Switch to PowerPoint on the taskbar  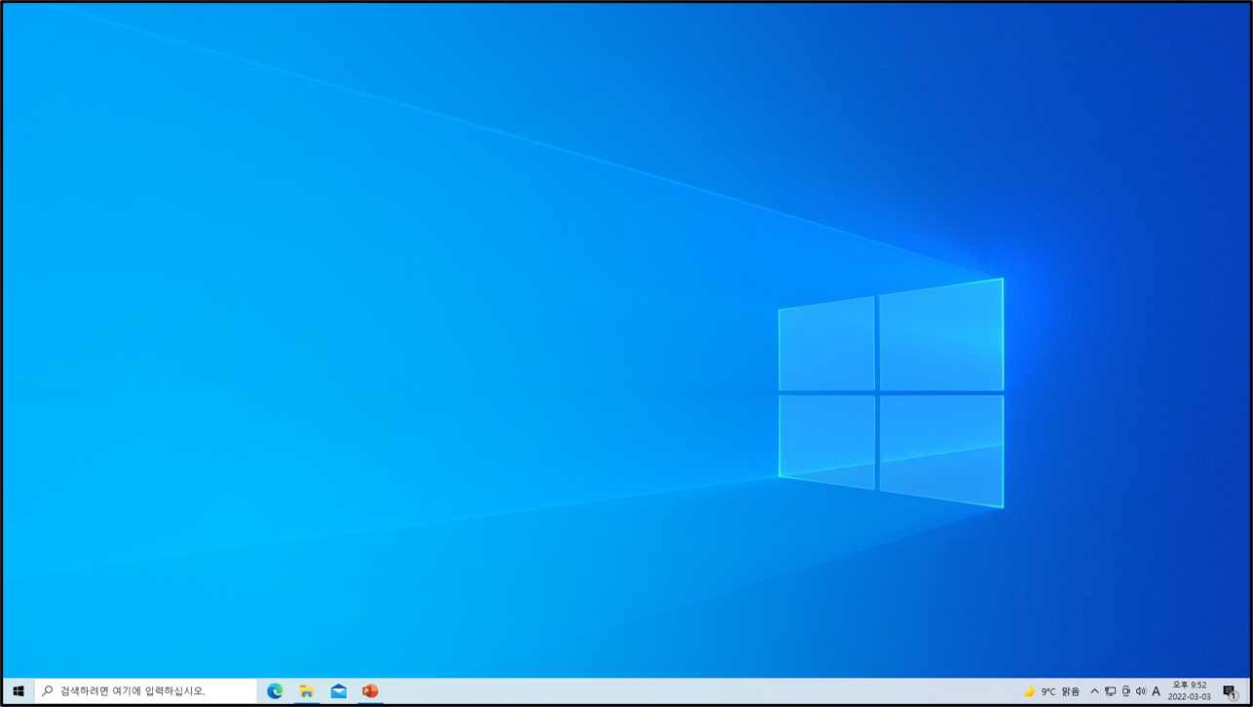(x=370, y=691)
